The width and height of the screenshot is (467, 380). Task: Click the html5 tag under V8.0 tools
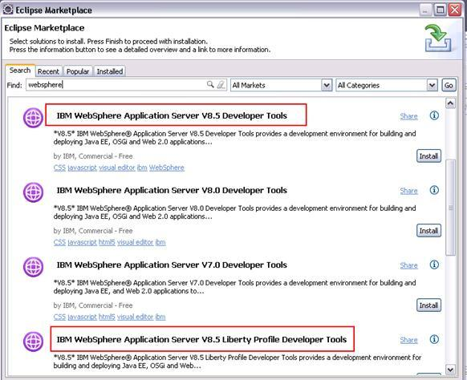[x=107, y=242]
